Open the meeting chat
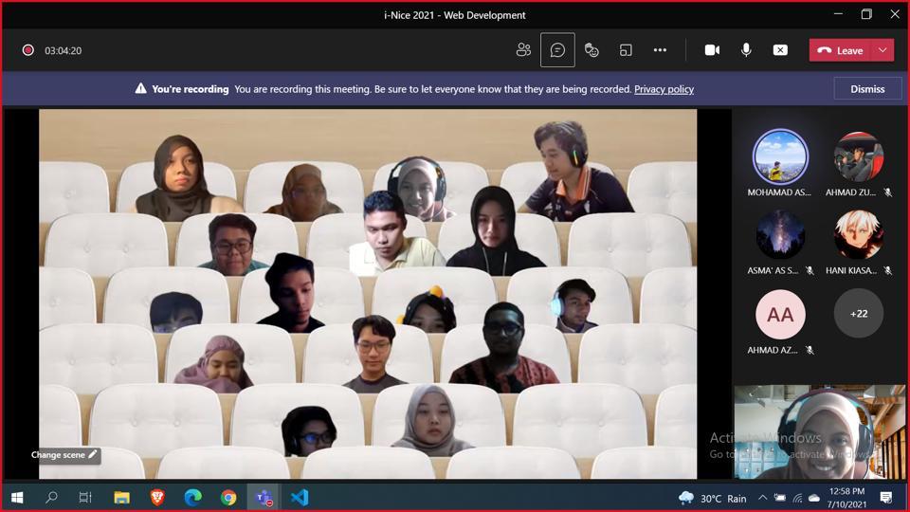Image resolution: width=910 pixels, height=512 pixels. 557,50
